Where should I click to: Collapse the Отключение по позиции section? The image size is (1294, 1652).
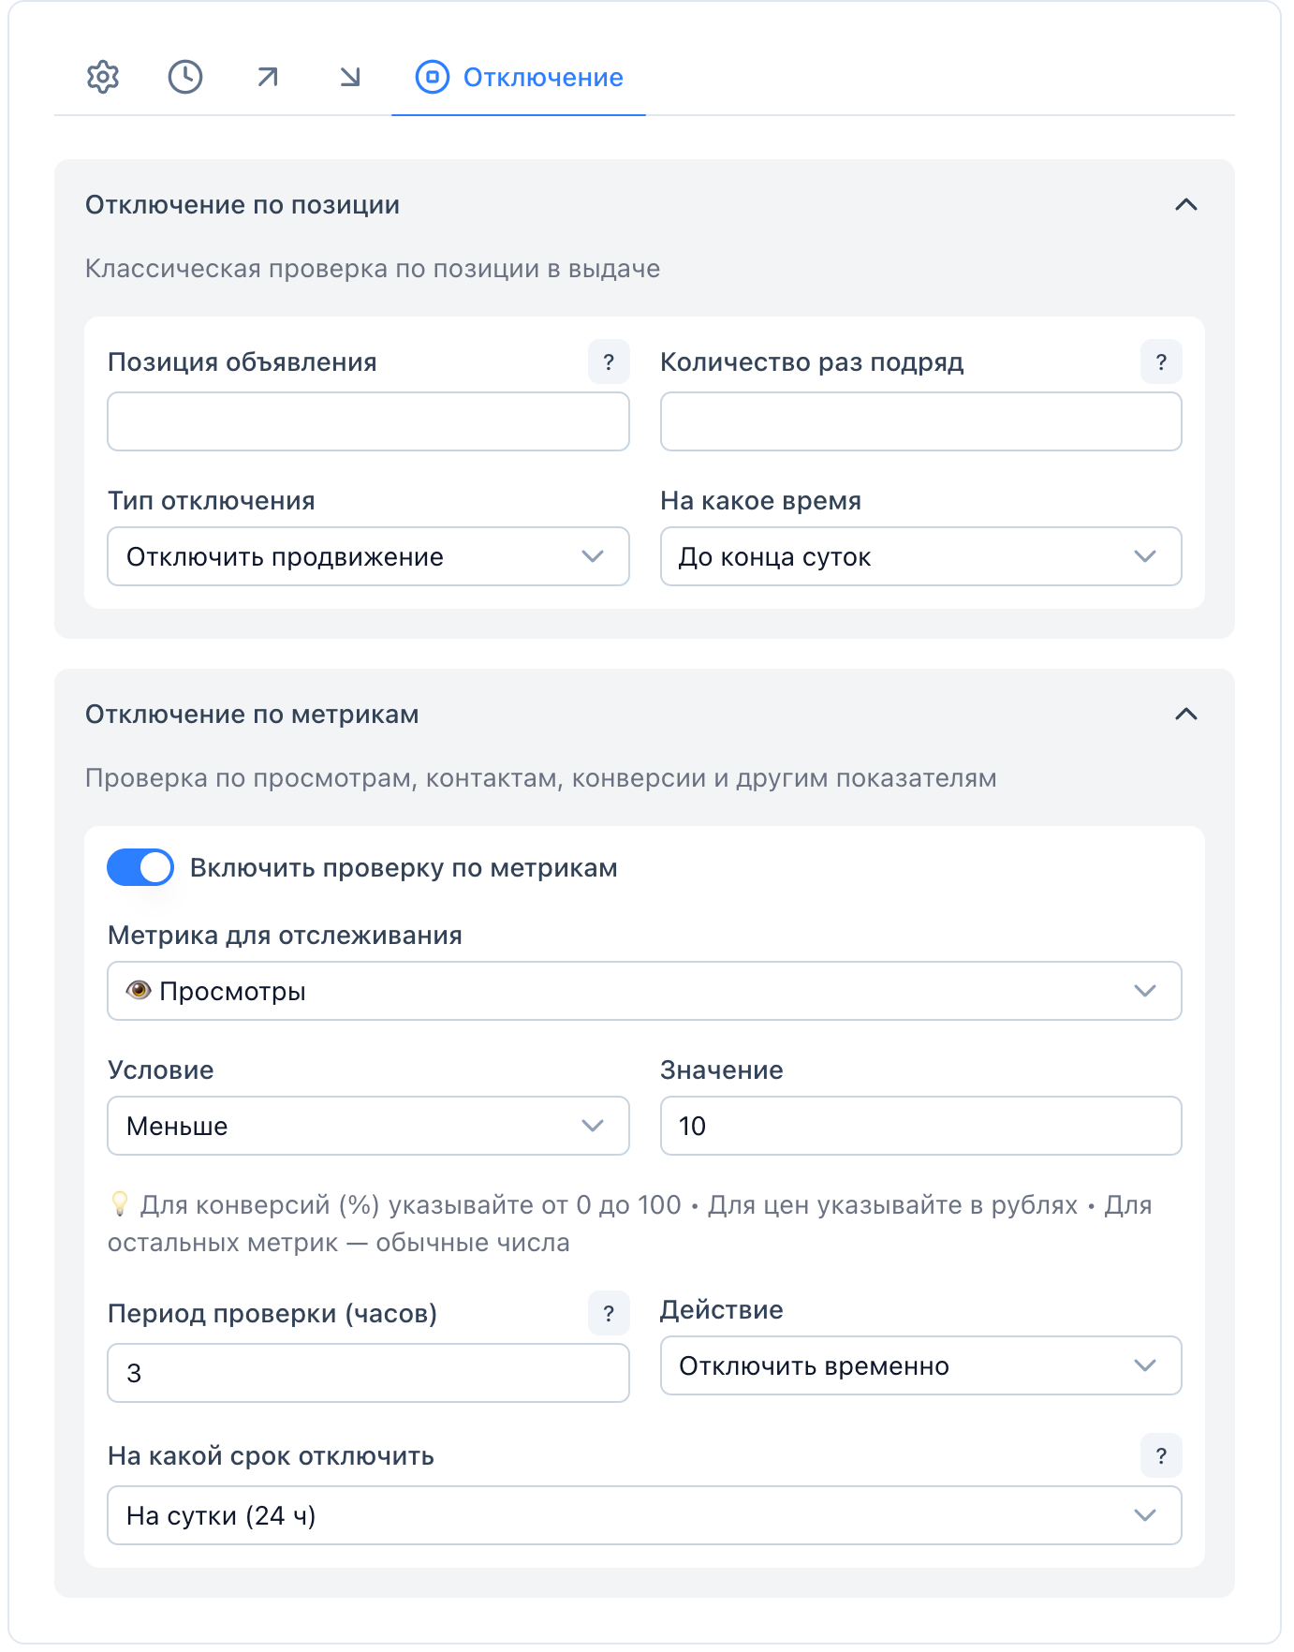point(1185,205)
